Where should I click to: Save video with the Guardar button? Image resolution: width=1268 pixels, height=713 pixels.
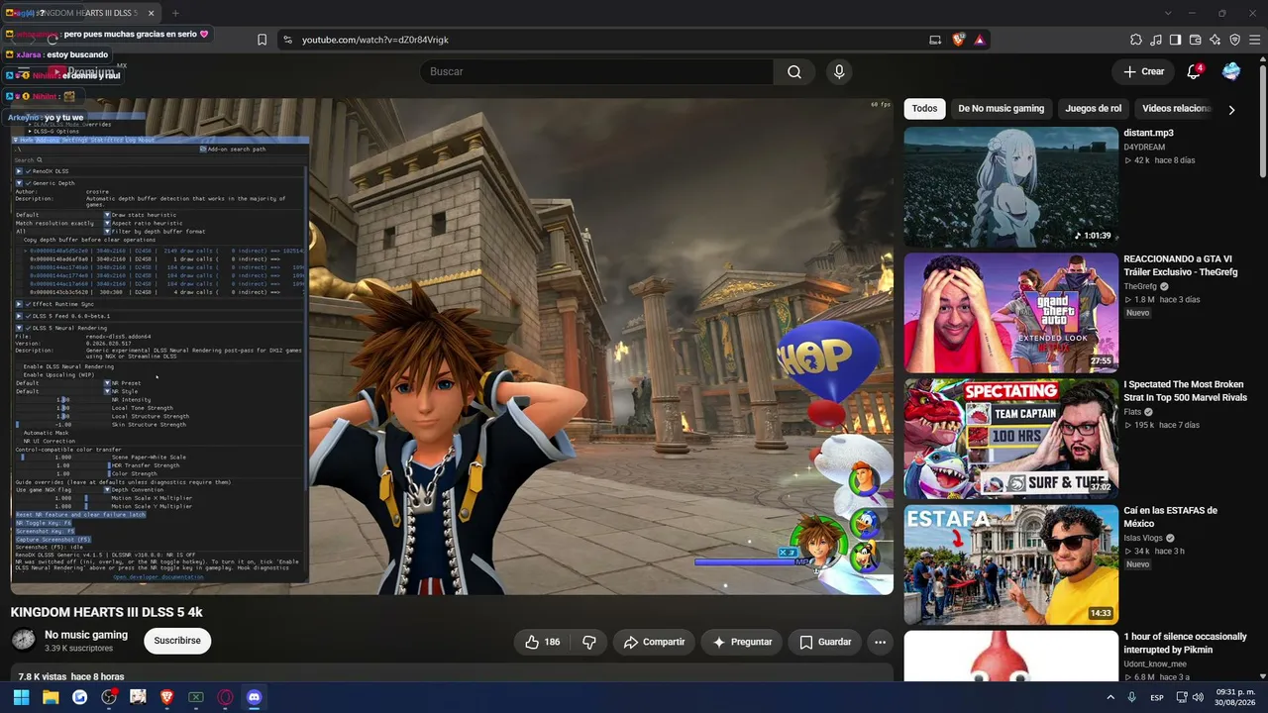825,642
